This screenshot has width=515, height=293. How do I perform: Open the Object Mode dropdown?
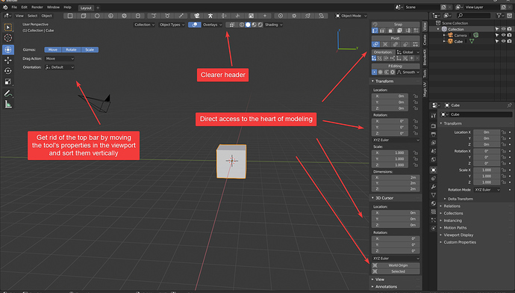(351, 16)
